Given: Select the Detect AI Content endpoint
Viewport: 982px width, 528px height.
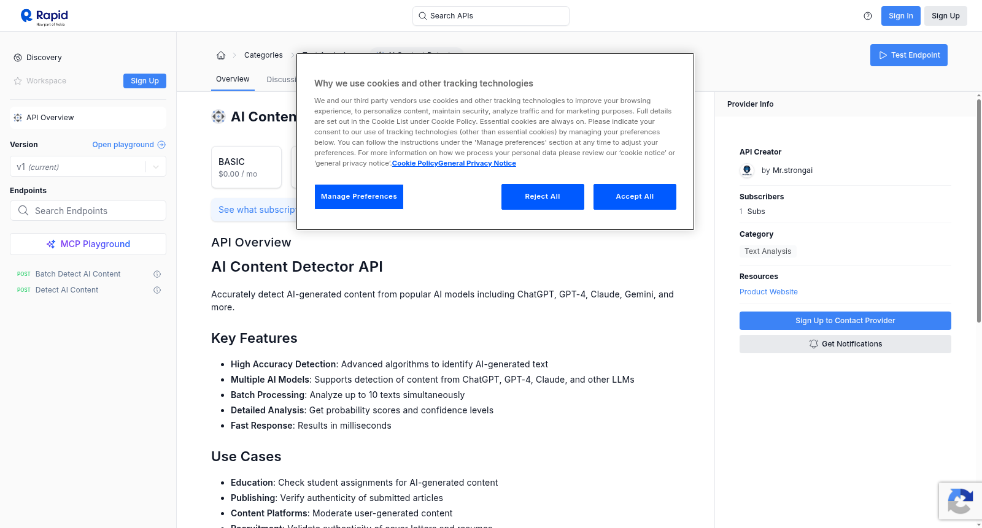Looking at the screenshot, I should [67, 290].
